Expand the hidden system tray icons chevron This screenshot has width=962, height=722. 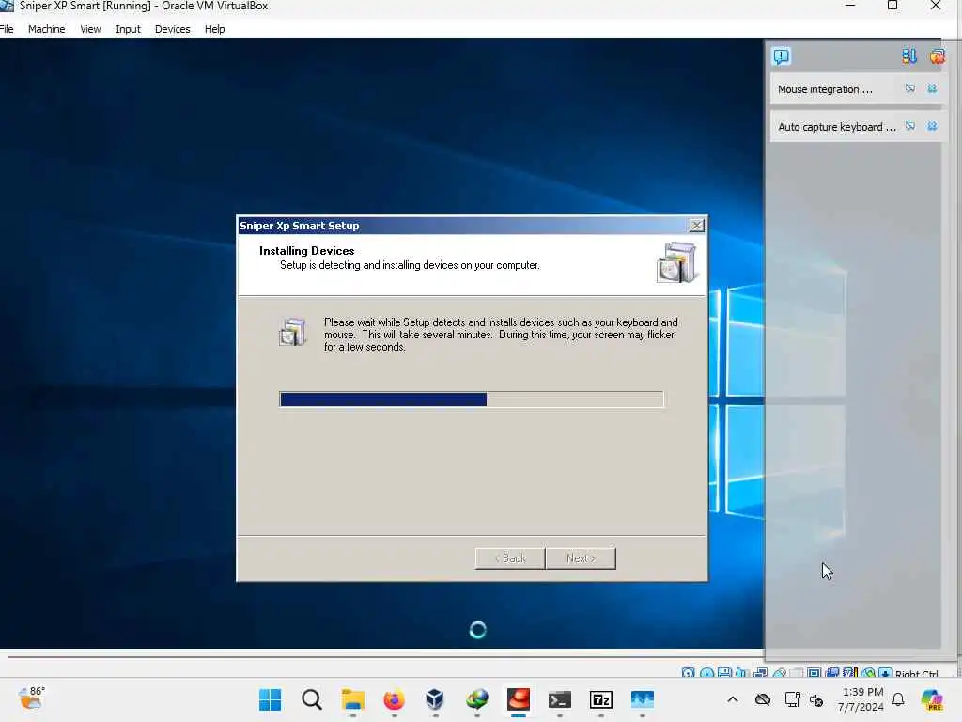coord(733,699)
